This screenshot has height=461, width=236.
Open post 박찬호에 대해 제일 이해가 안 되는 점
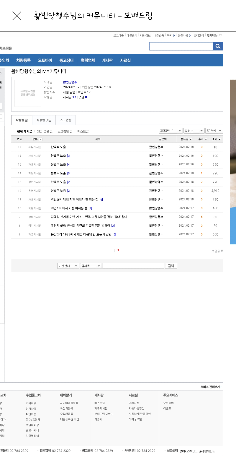point(75,200)
